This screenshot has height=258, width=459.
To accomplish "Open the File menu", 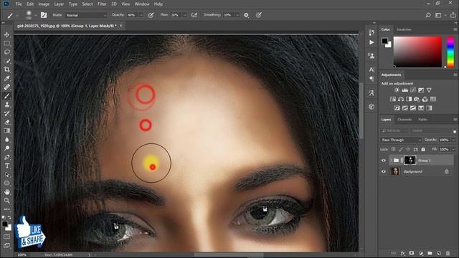I will point(19,4).
